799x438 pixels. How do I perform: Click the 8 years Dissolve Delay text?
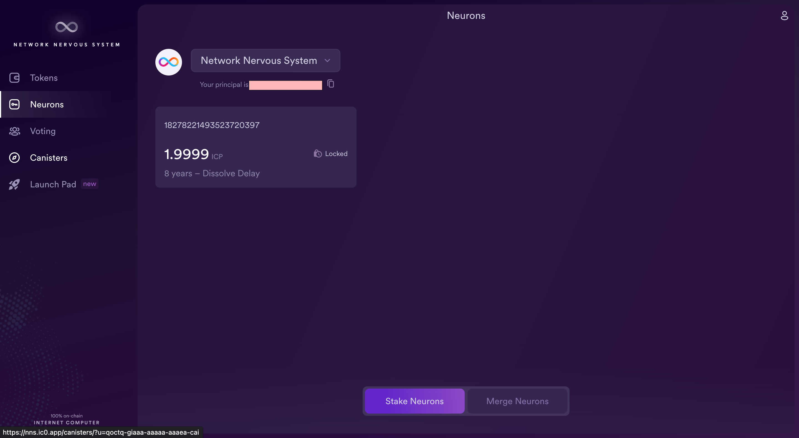pyautogui.click(x=212, y=173)
